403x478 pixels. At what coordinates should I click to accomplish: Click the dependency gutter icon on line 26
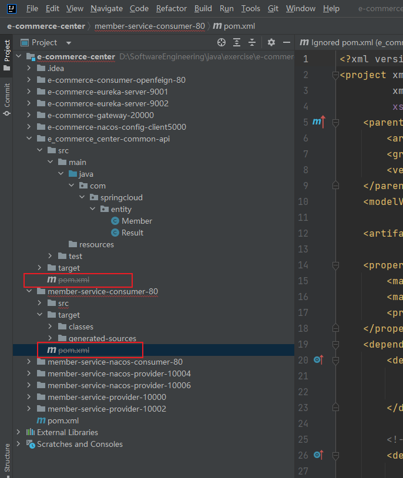(x=318, y=455)
